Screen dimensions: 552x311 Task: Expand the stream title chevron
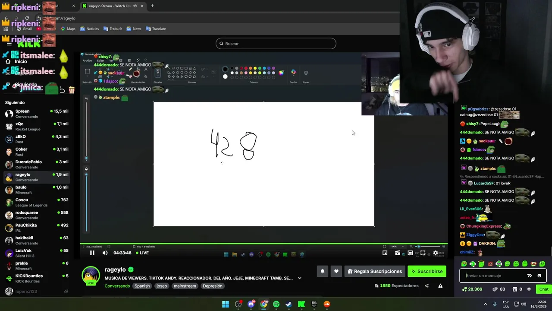coord(299,278)
